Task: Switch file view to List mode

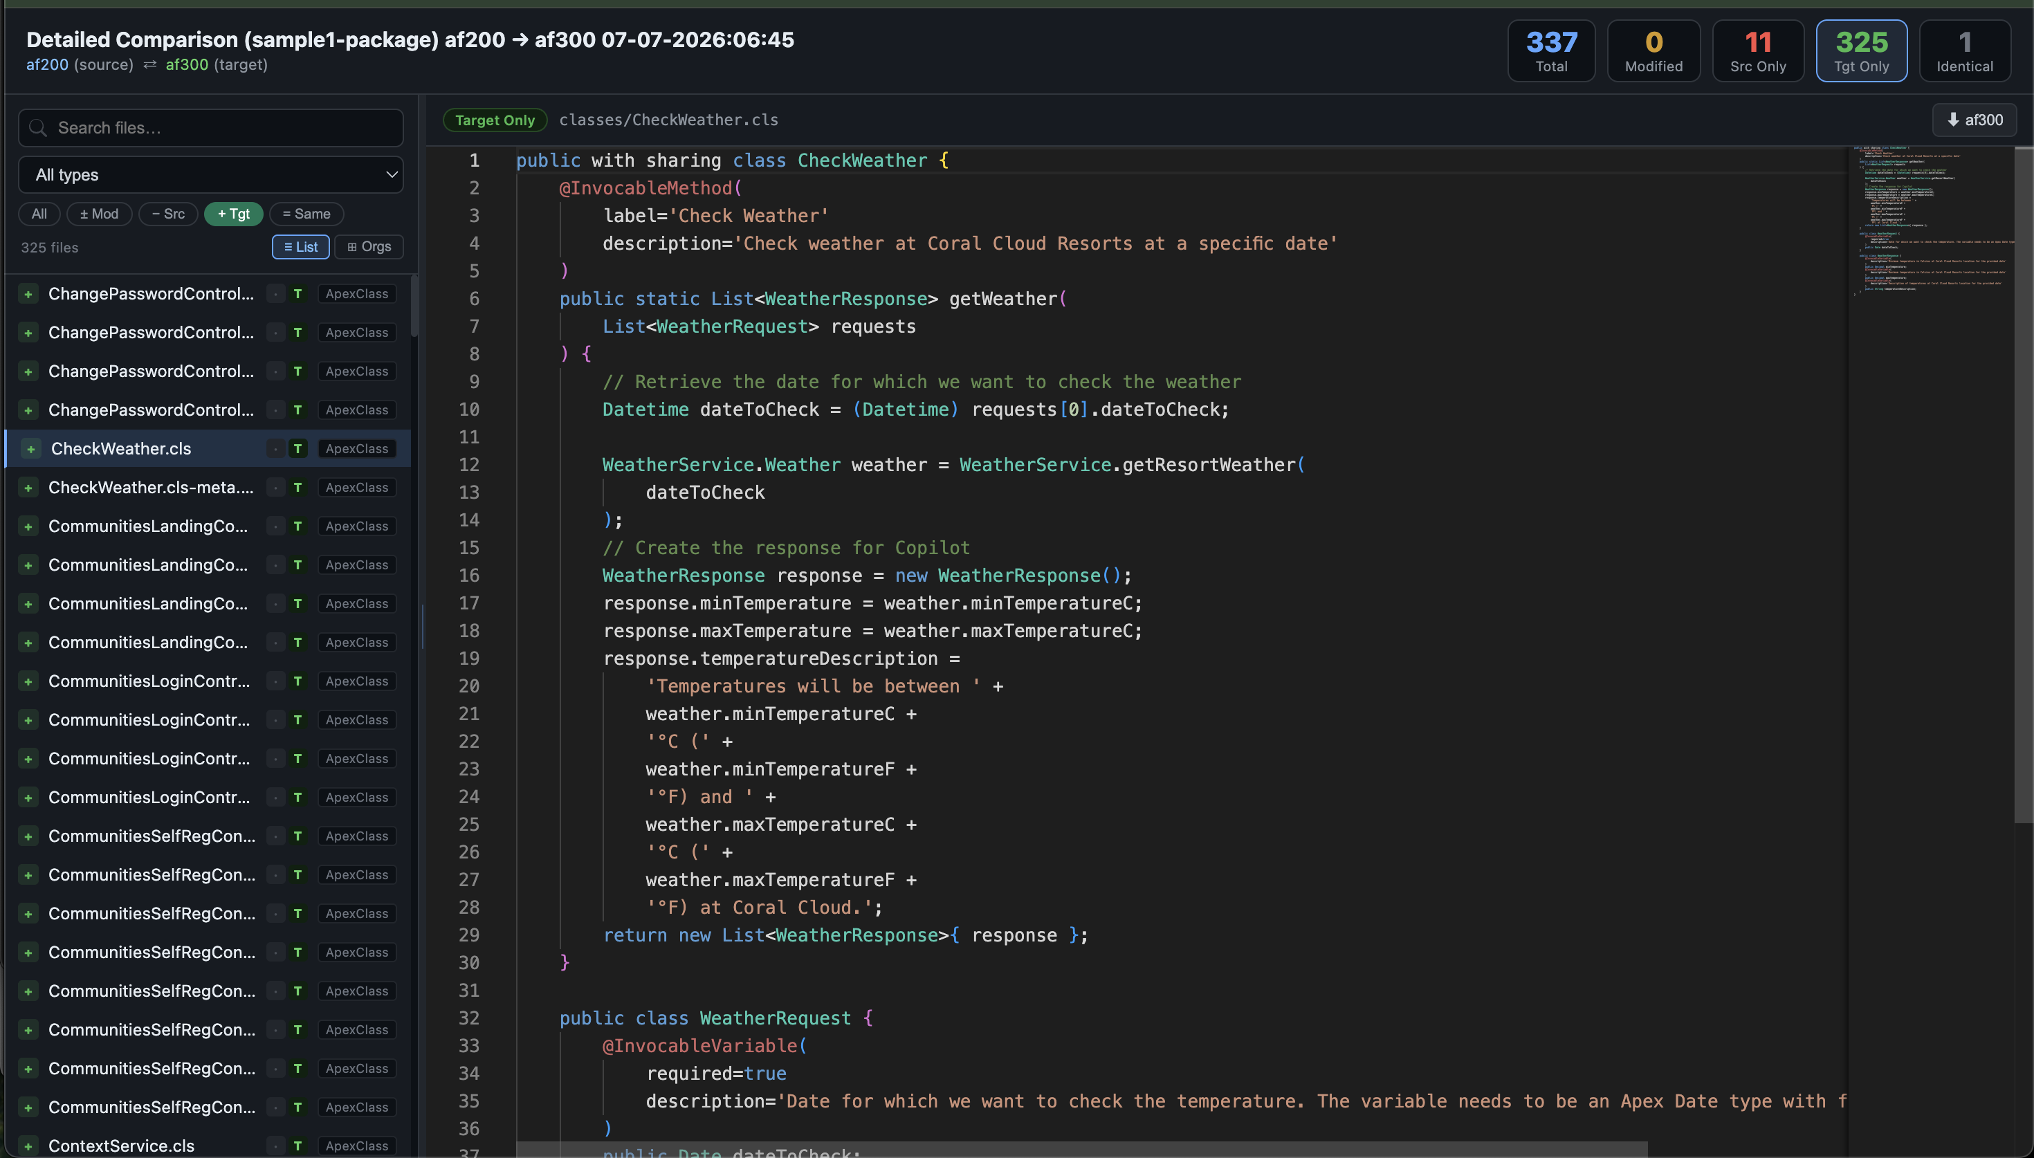Action: tap(300, 248)
